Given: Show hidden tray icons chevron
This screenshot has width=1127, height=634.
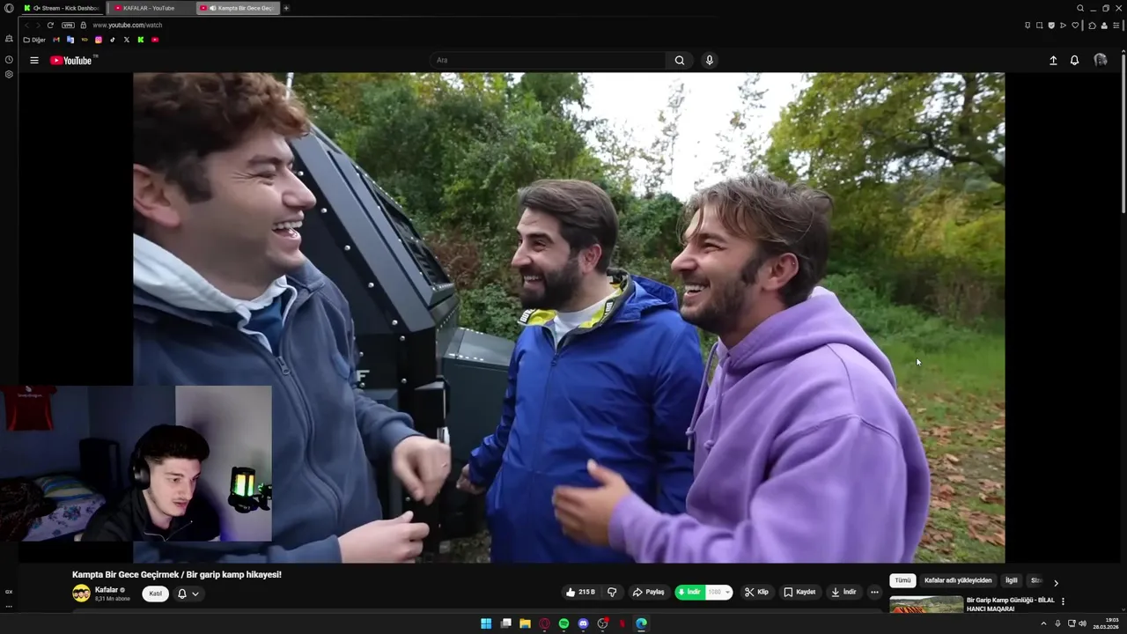Looking at the screenshot, I should [1044, 623].
